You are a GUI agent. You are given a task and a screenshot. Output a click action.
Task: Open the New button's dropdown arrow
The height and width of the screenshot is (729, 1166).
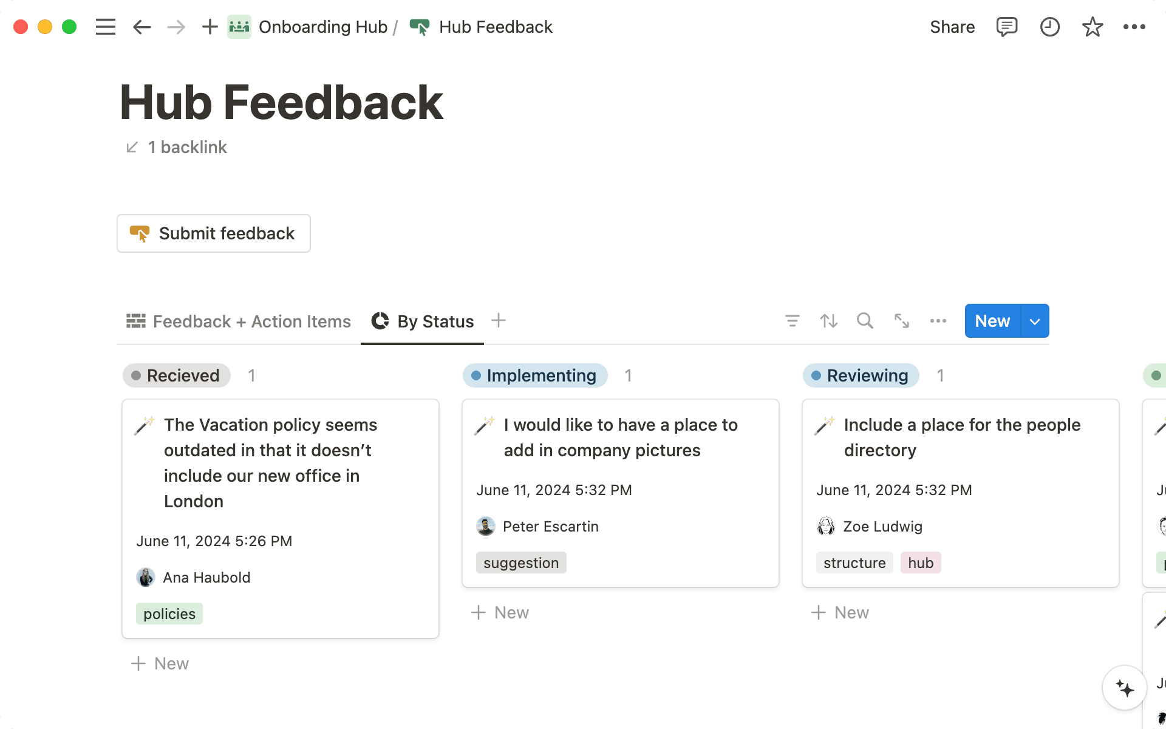pos(1034,321)
